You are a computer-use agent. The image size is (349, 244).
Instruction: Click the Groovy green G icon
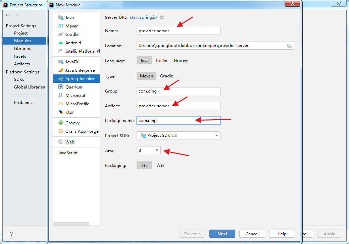60,123
